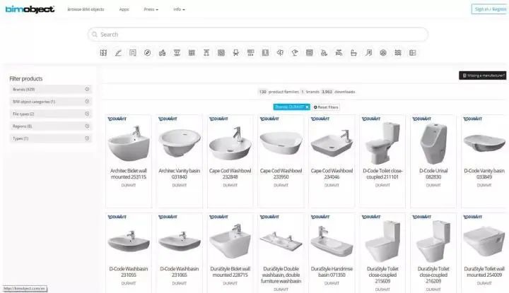Image resolution: width=509 pixels, height=293 pixels.
Task: Open the tree category icon
Action: 280,53
